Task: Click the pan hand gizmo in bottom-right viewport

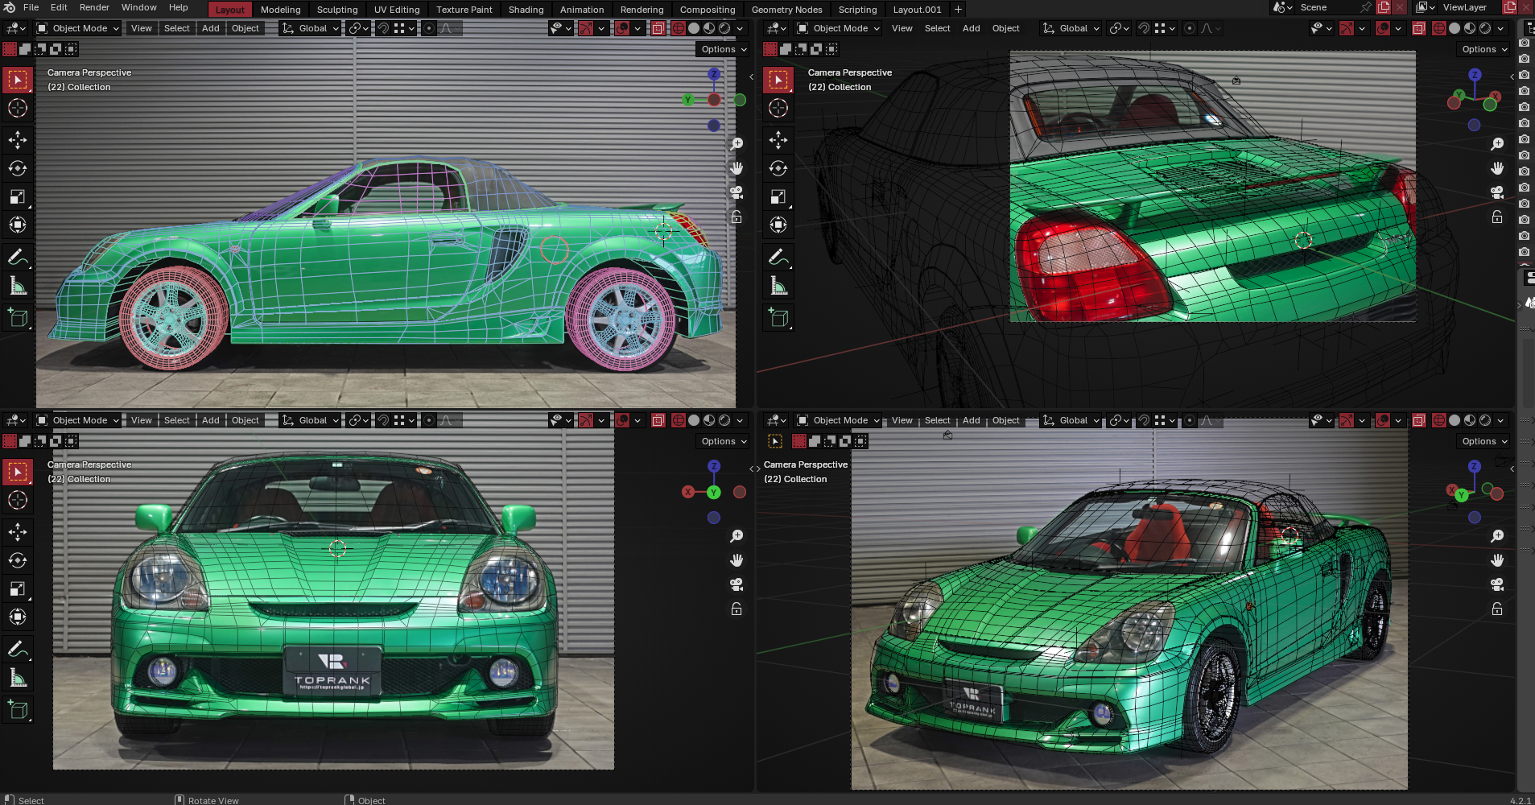Action: click(x=1497, y=560)
